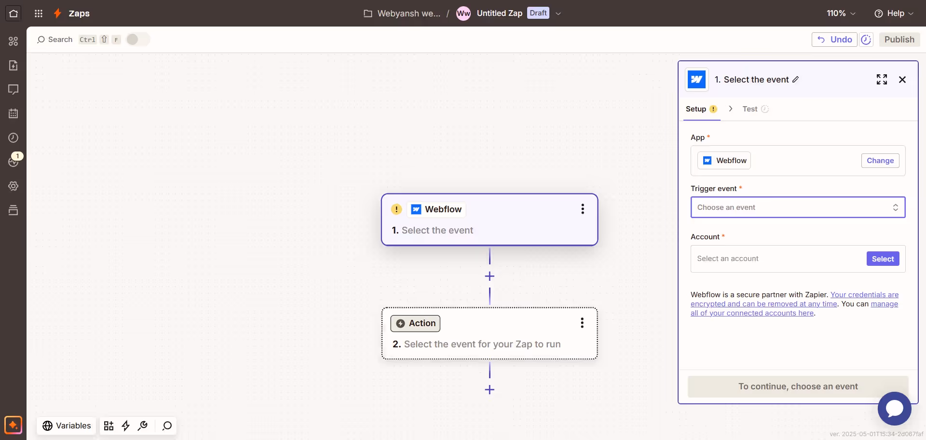Image resolution: width=926 pixels, height=440 pixels.
Task: Click the Webflow app chip in panel
Action: point(724,161)
